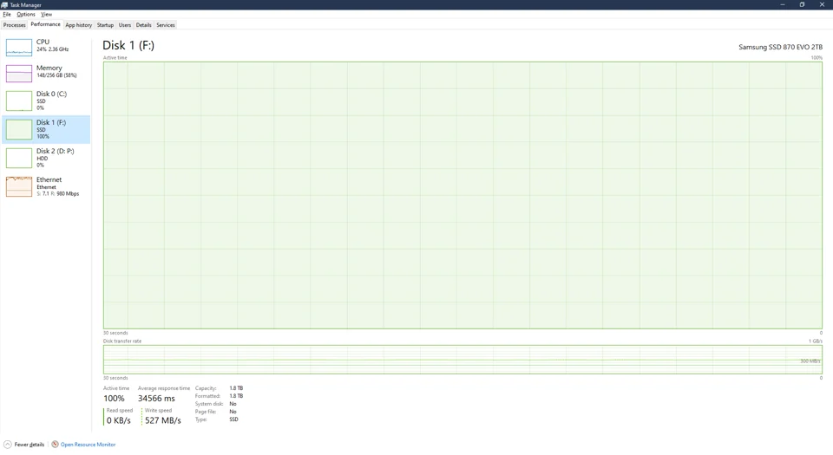
Task: Open the Startup tab
Action: 105,25
